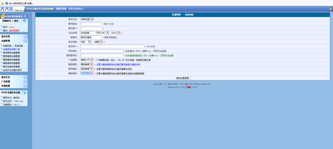Viewport: 333px width, 149px height.
Task: Open 精品推荐私服管理 link
Action: [x=11, y=63]
